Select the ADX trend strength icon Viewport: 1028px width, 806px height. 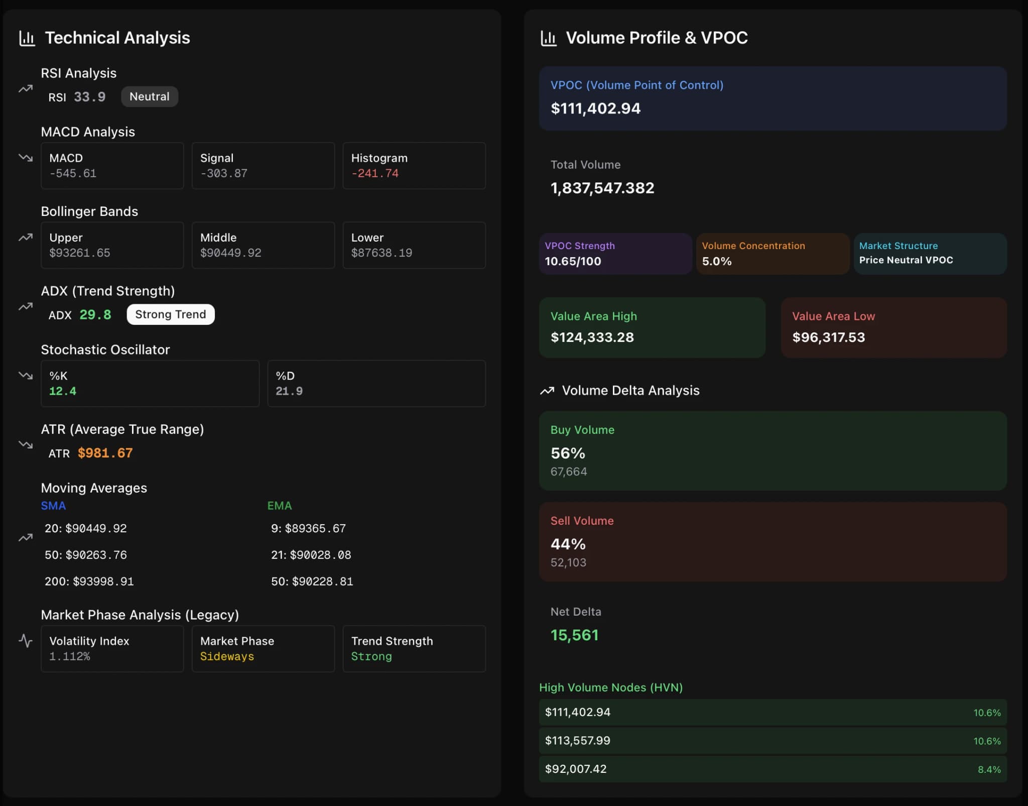25,307
